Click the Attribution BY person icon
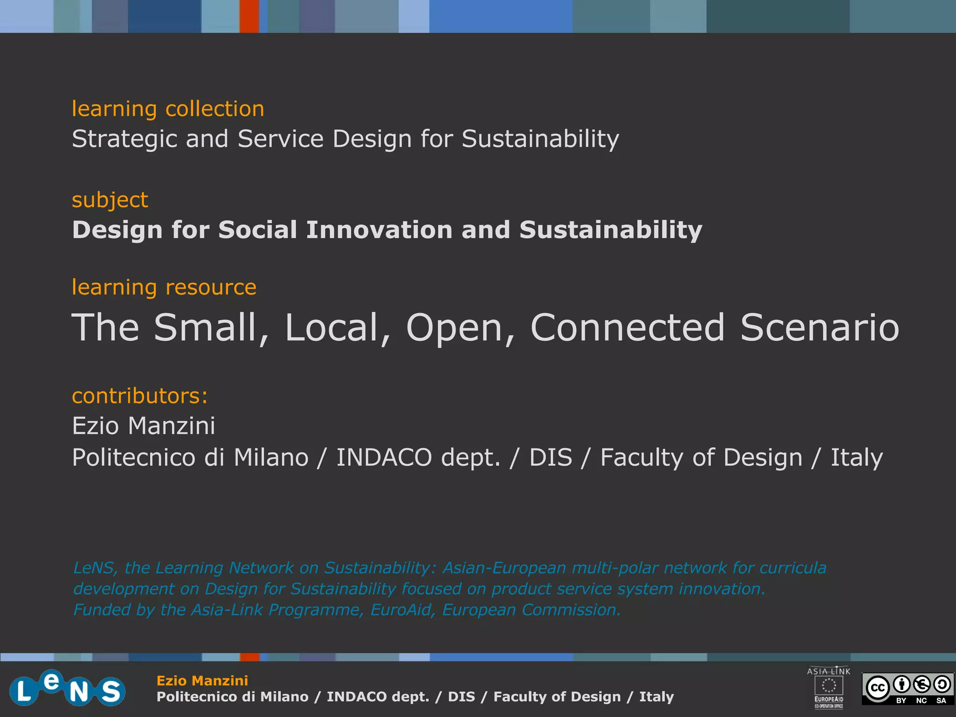The height and width of the screenshot is (717, 956). pos(901,684)
